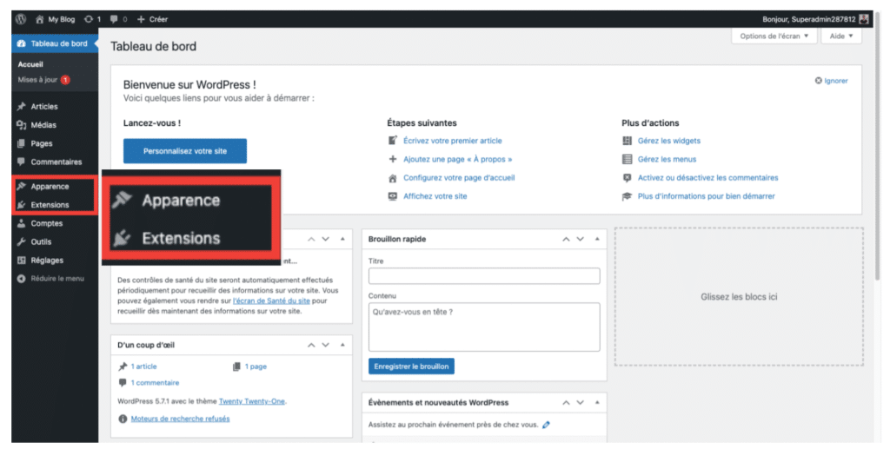This screenshot has height=449, width=890.
Task: Click the Titre field in Brouillon rapide
Action: click(x=484, y=276)
